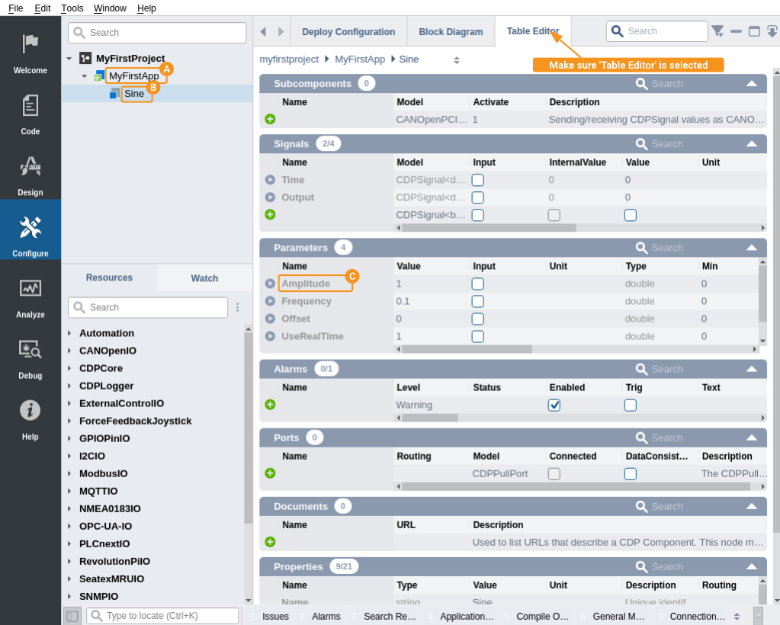Collapse the MyFirstProject tree node
This screenshot has height=625, width=780.
69,59
